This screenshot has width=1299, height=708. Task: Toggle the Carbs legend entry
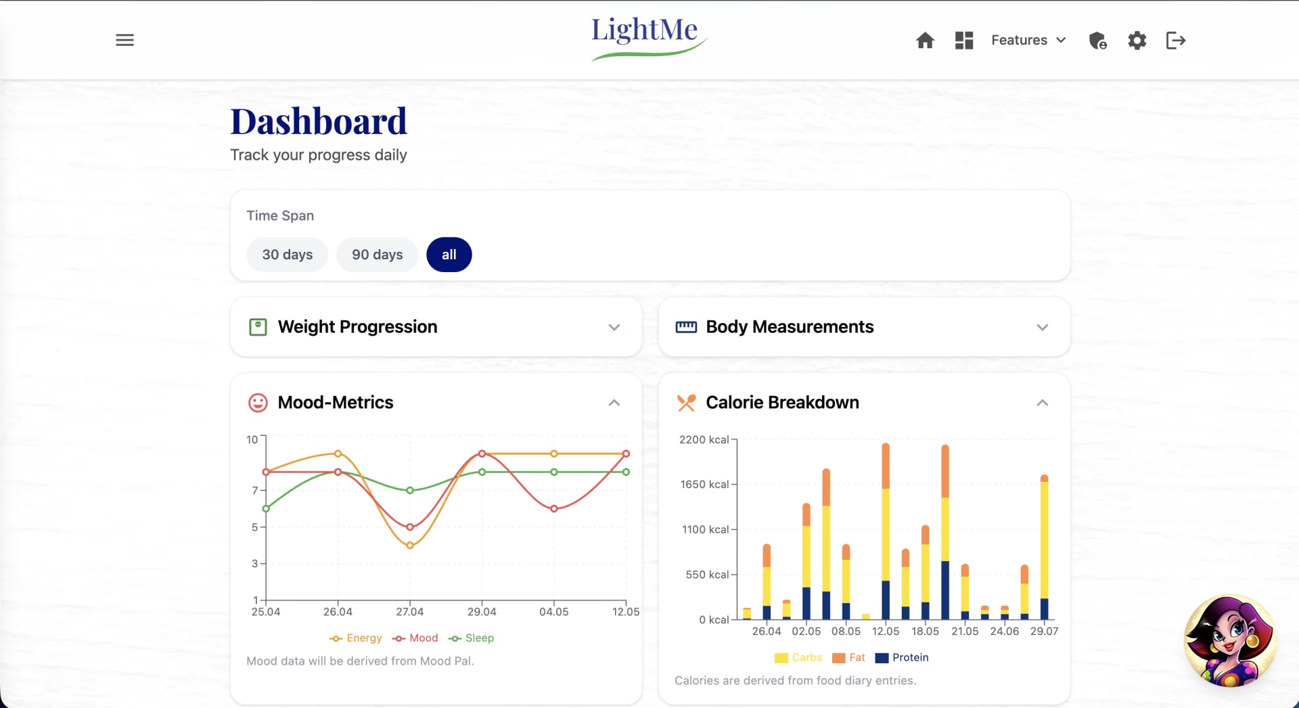[798, 658]
